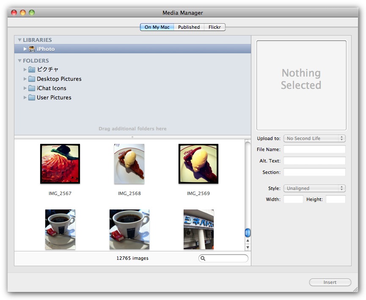Click the ピクチャ folder icon
This screenshot has width=366, height=300.
click(32, 69)
